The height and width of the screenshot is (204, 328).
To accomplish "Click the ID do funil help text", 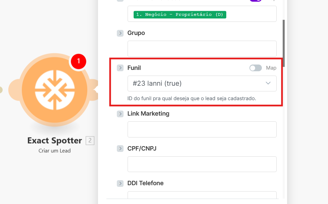I will [x=192, y=98].
